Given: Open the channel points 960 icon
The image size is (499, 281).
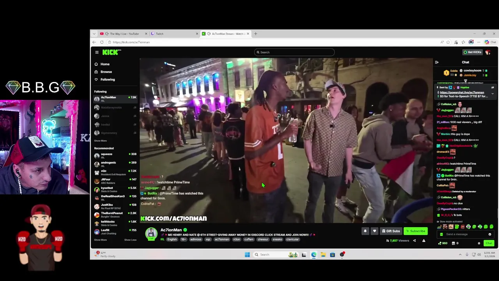Looking at the screenshot, I should tap(442, 244).
